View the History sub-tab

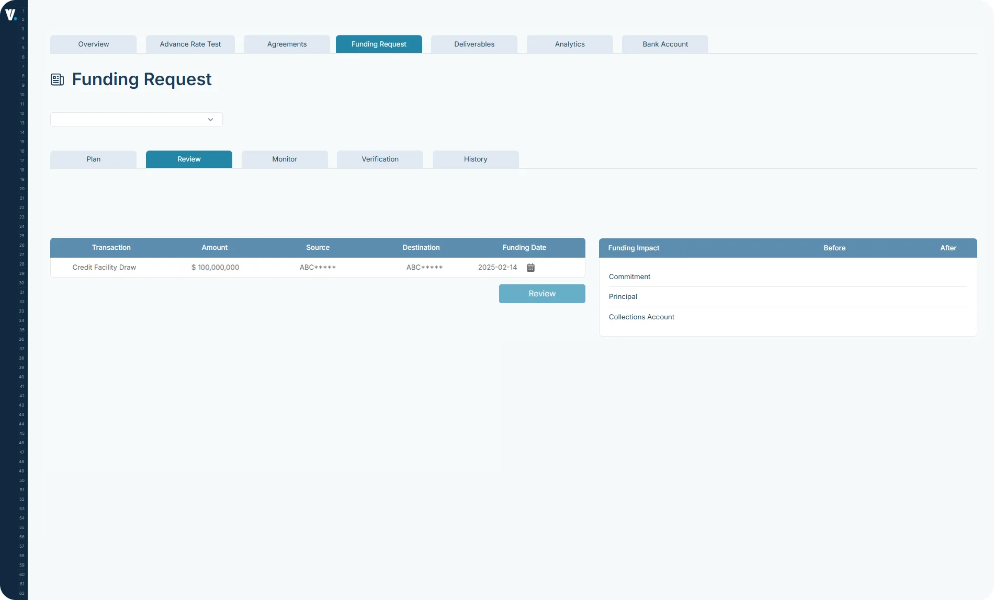[475, 159]
